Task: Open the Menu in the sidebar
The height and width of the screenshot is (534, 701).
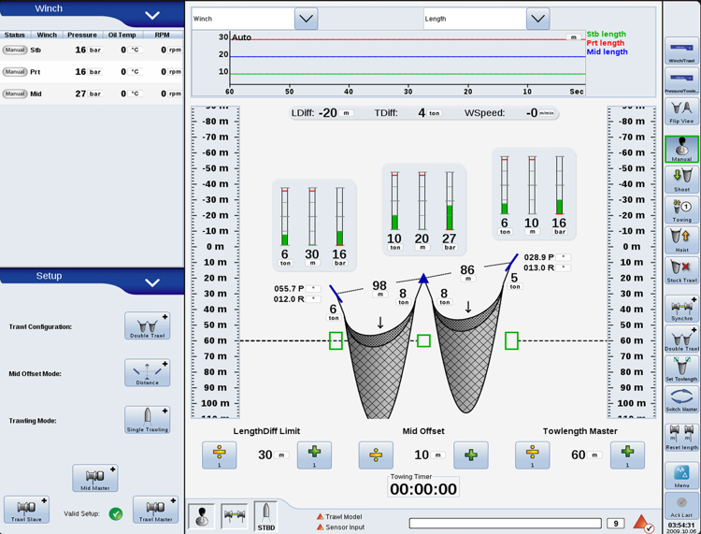Action: click(x=681, y=476)
